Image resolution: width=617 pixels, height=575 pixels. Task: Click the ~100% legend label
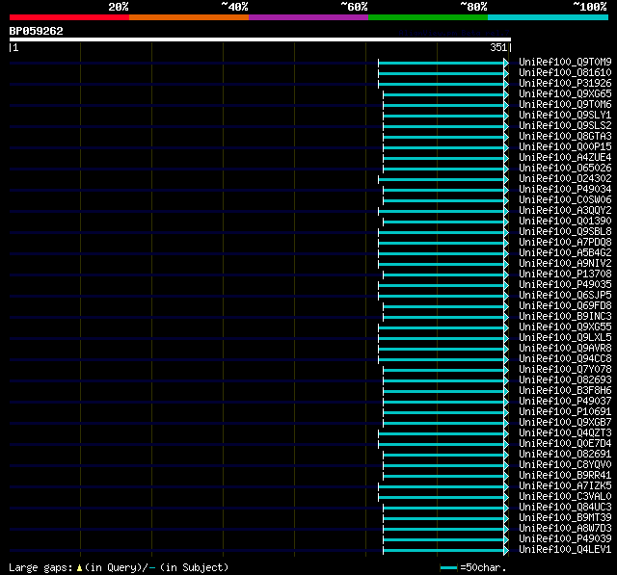coord(590,7)
